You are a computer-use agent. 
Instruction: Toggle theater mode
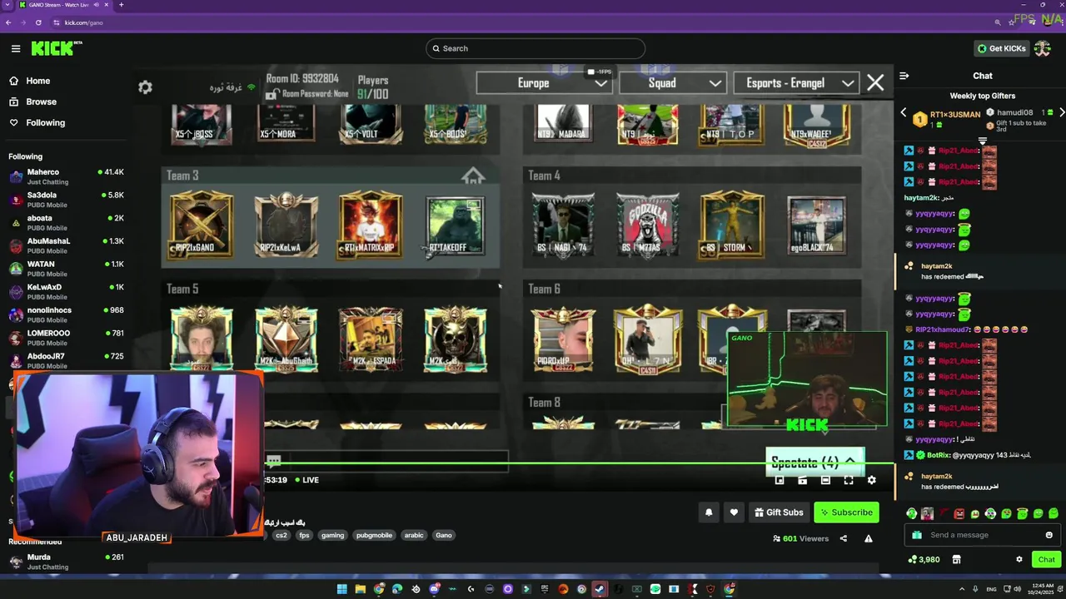click(825, 480)
